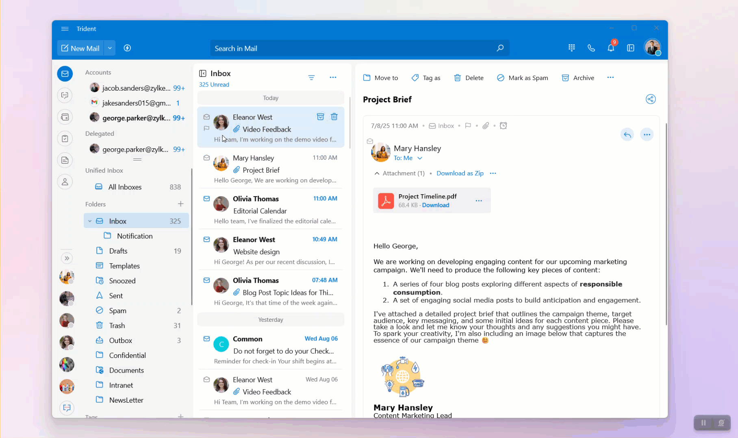Viewport: 738px width, 438px height.
Task: Open the embedded campaign theme image
Action: pyautogui.click(x=402, y=377)
